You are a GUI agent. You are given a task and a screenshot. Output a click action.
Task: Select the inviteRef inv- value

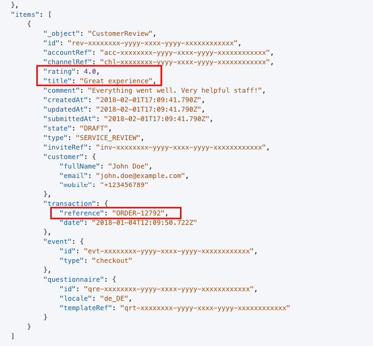181,147
